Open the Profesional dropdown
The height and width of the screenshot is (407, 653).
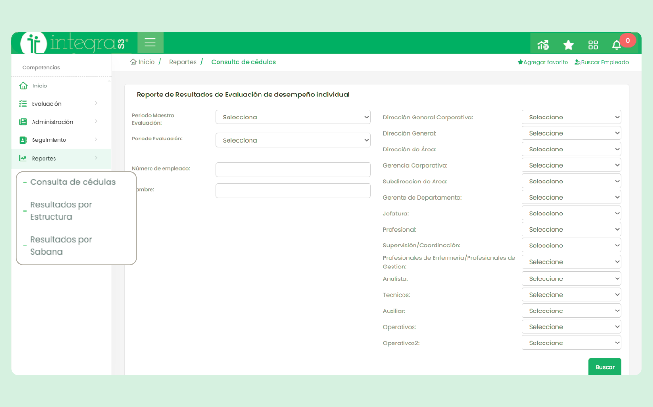pos(571,229)
